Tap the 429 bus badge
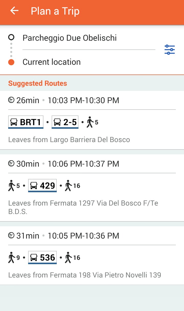 (x=42, y=186)
